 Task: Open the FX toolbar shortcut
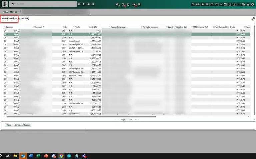click(207, 4)
